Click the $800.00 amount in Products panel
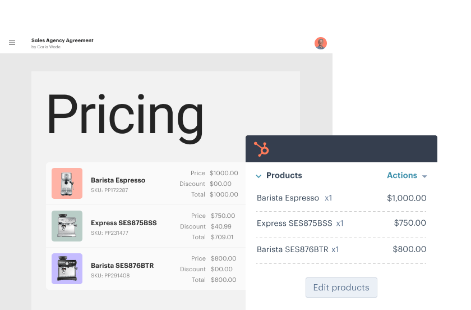This screenshot has height=310, width=471. 409,249
